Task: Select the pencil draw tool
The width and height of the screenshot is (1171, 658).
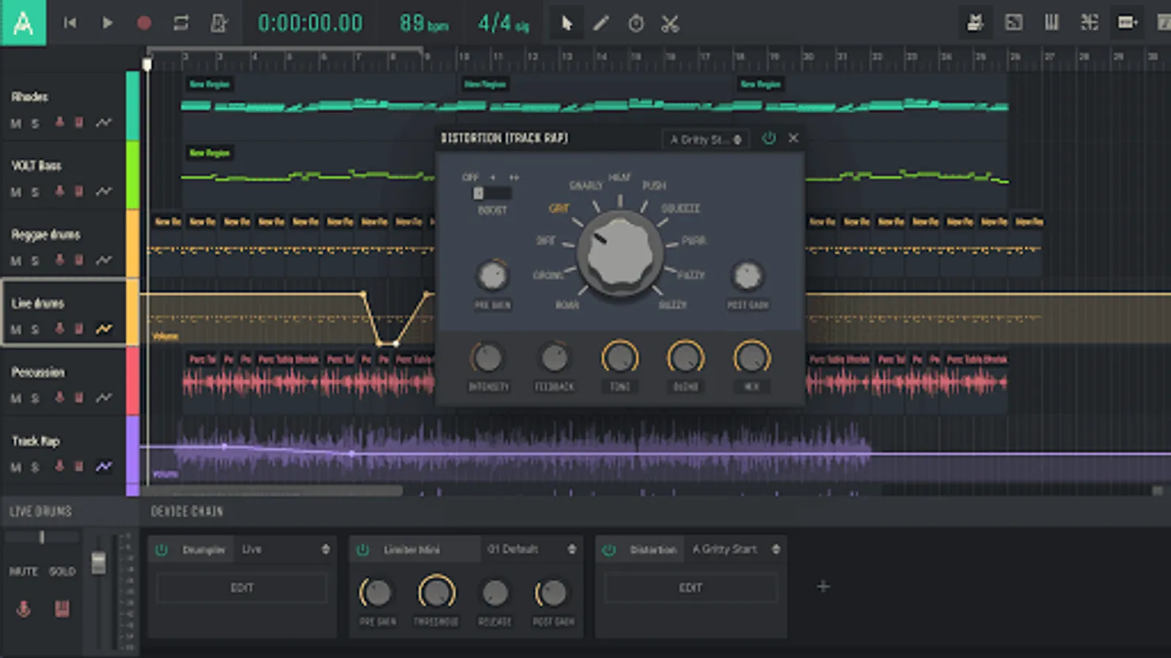Action: coord(601,23)
